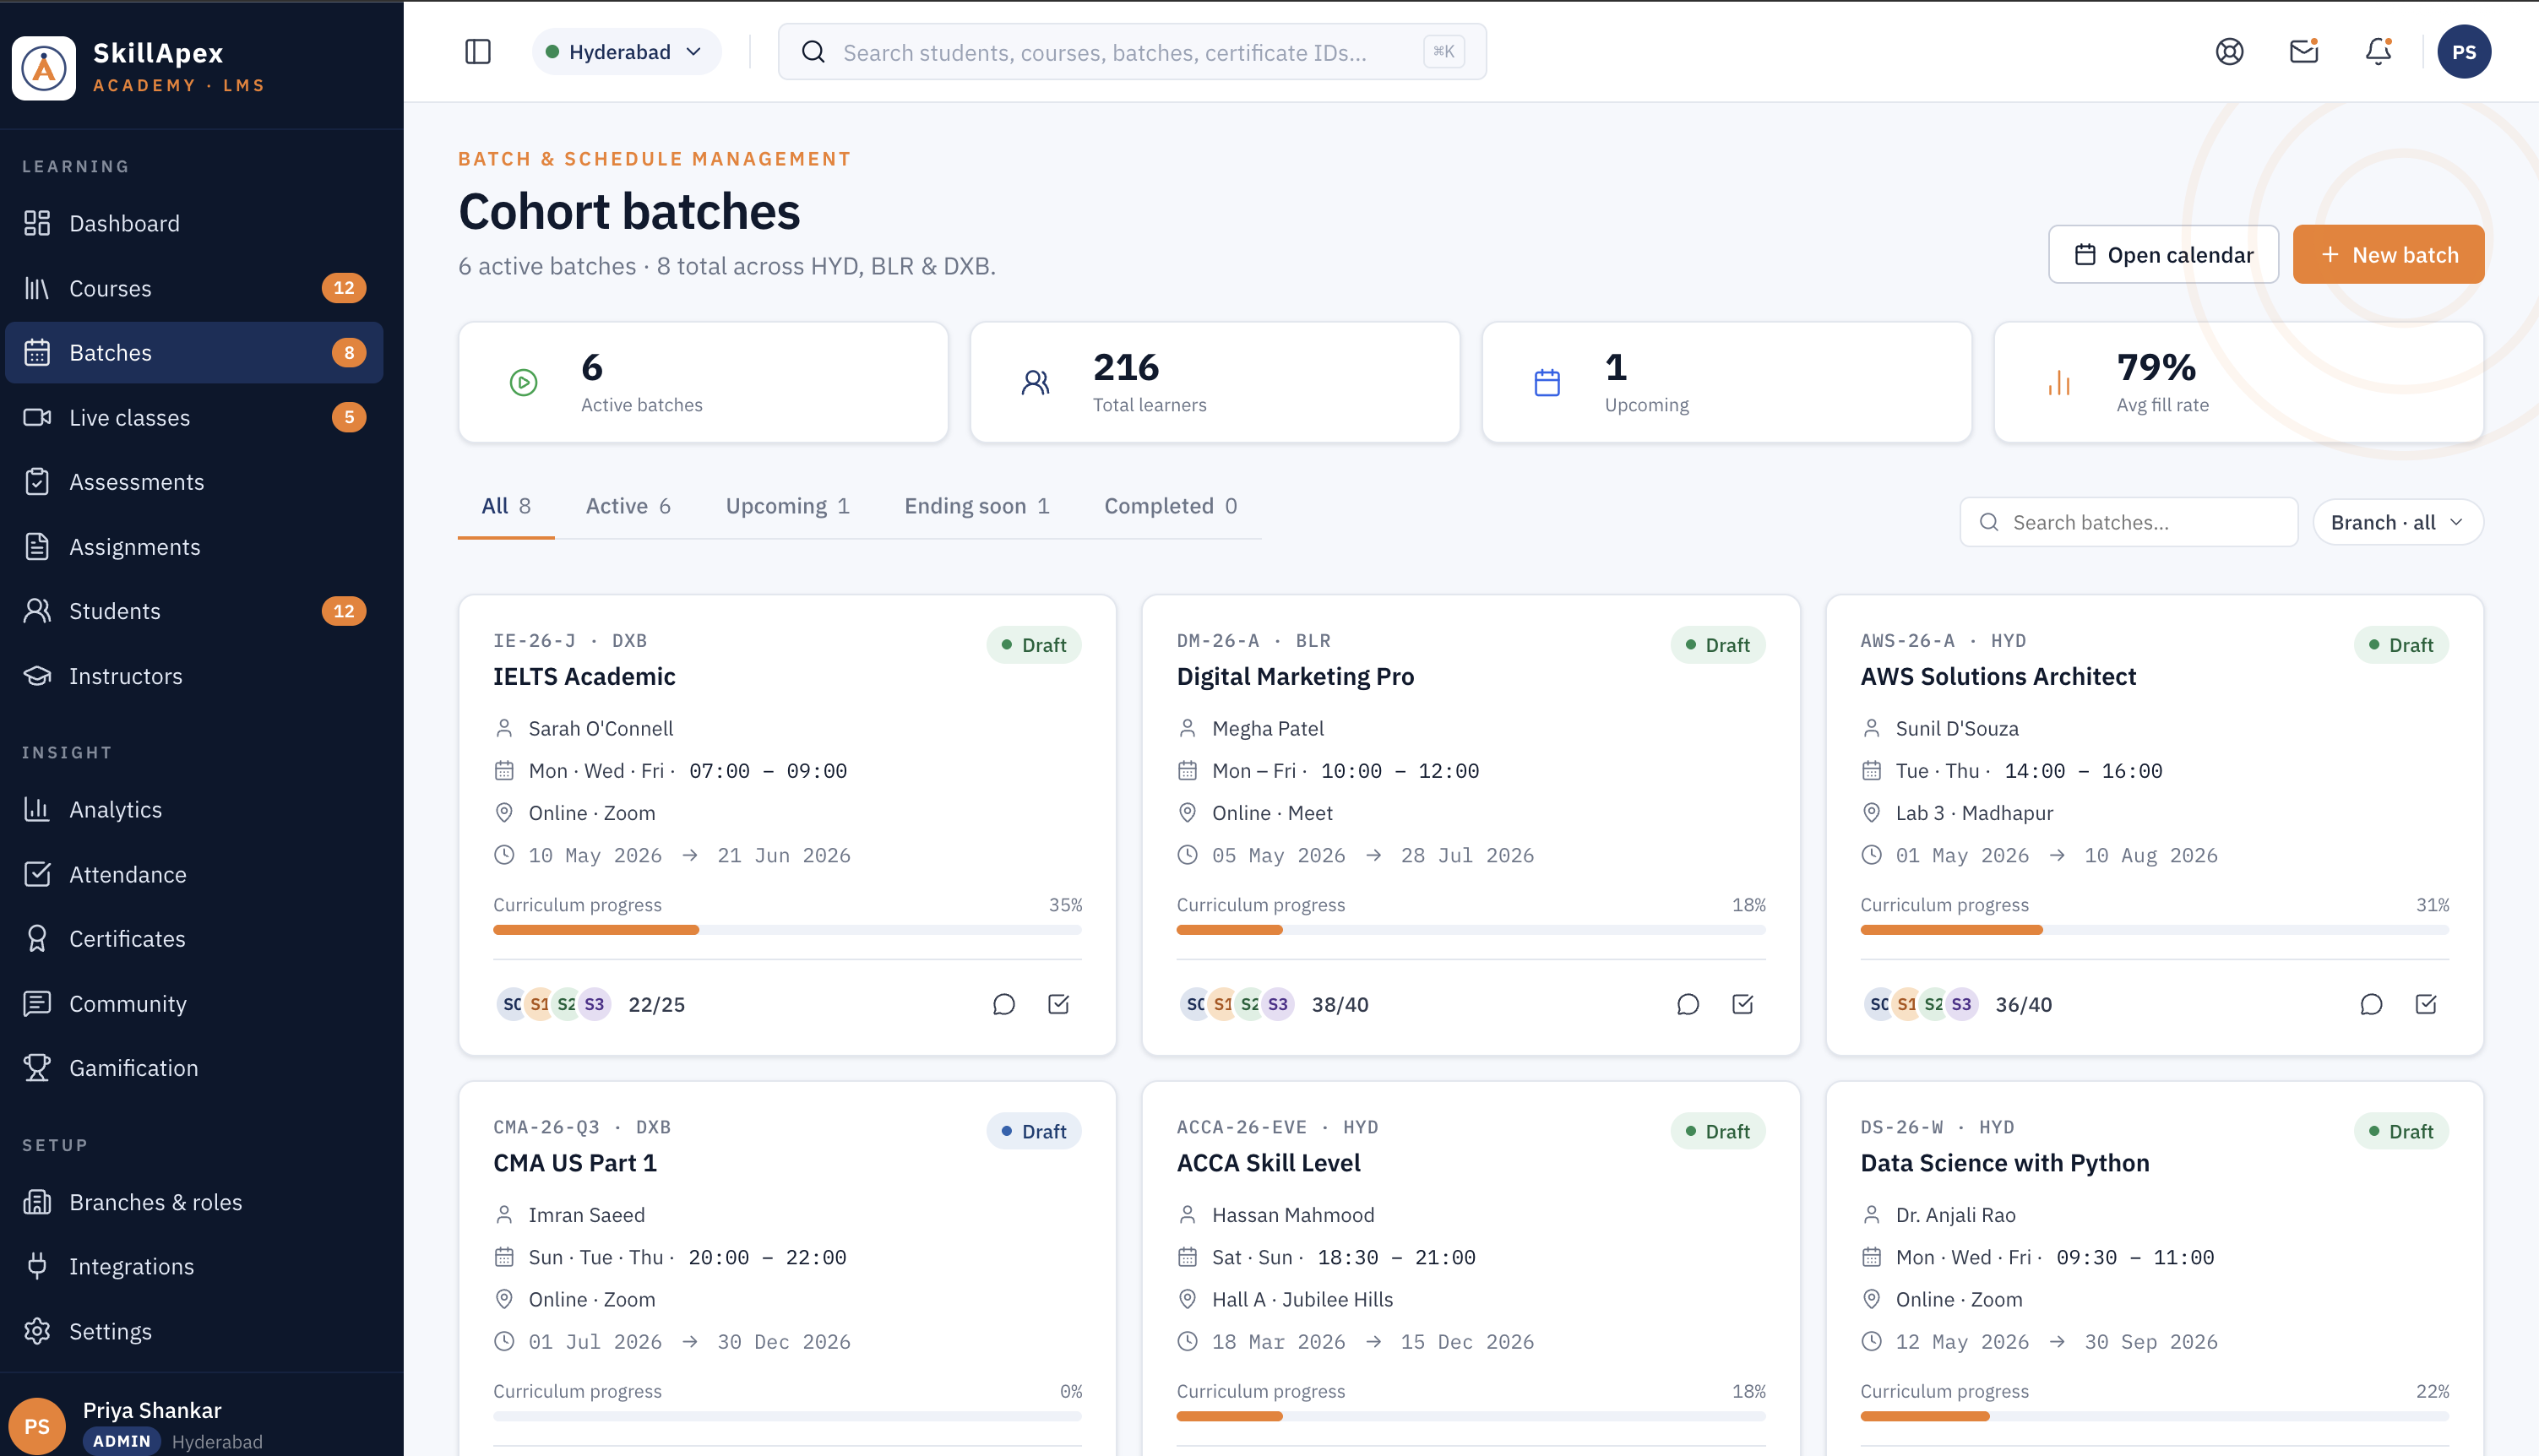Open Instructors in sidebar
The image size is (2539, 1456).
[x=194, y=676]
